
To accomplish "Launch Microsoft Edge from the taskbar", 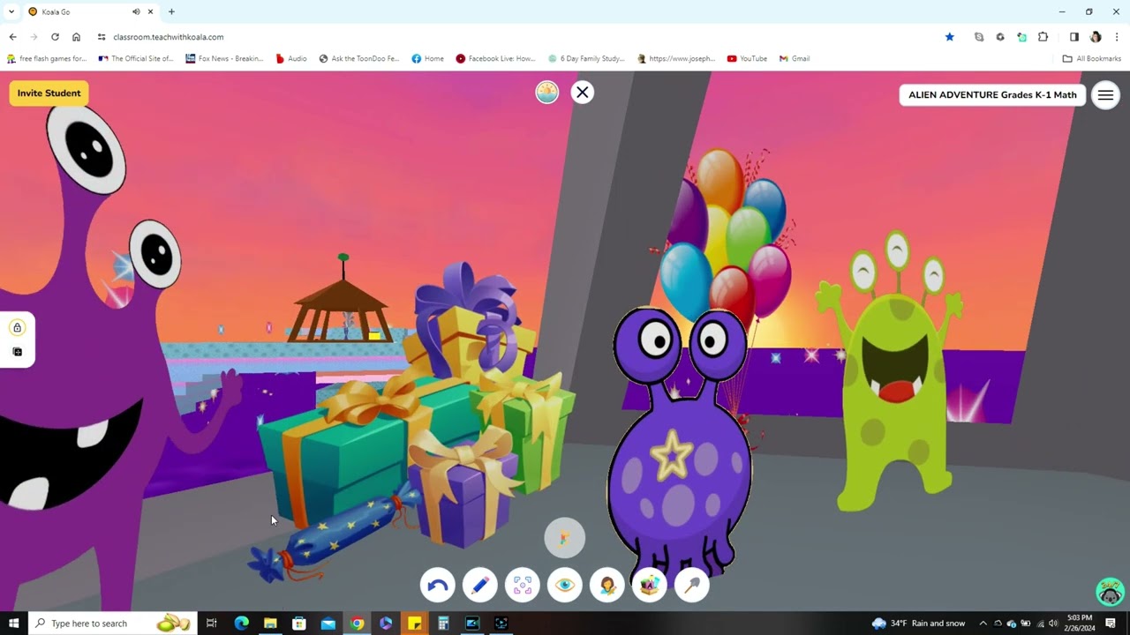I will (x=241, y=624).
